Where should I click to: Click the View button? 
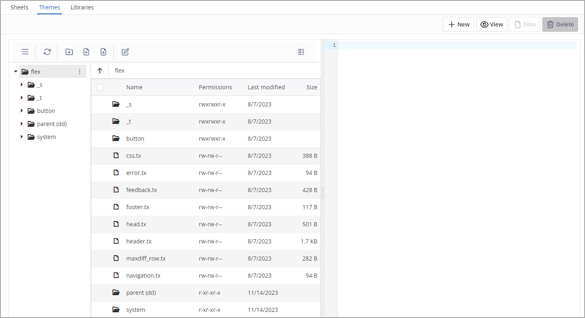pos(492,24)
